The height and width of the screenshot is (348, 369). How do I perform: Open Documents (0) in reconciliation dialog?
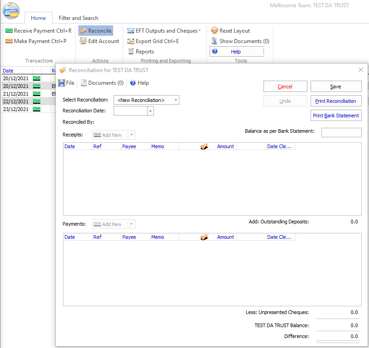click(x=102, y=83)
